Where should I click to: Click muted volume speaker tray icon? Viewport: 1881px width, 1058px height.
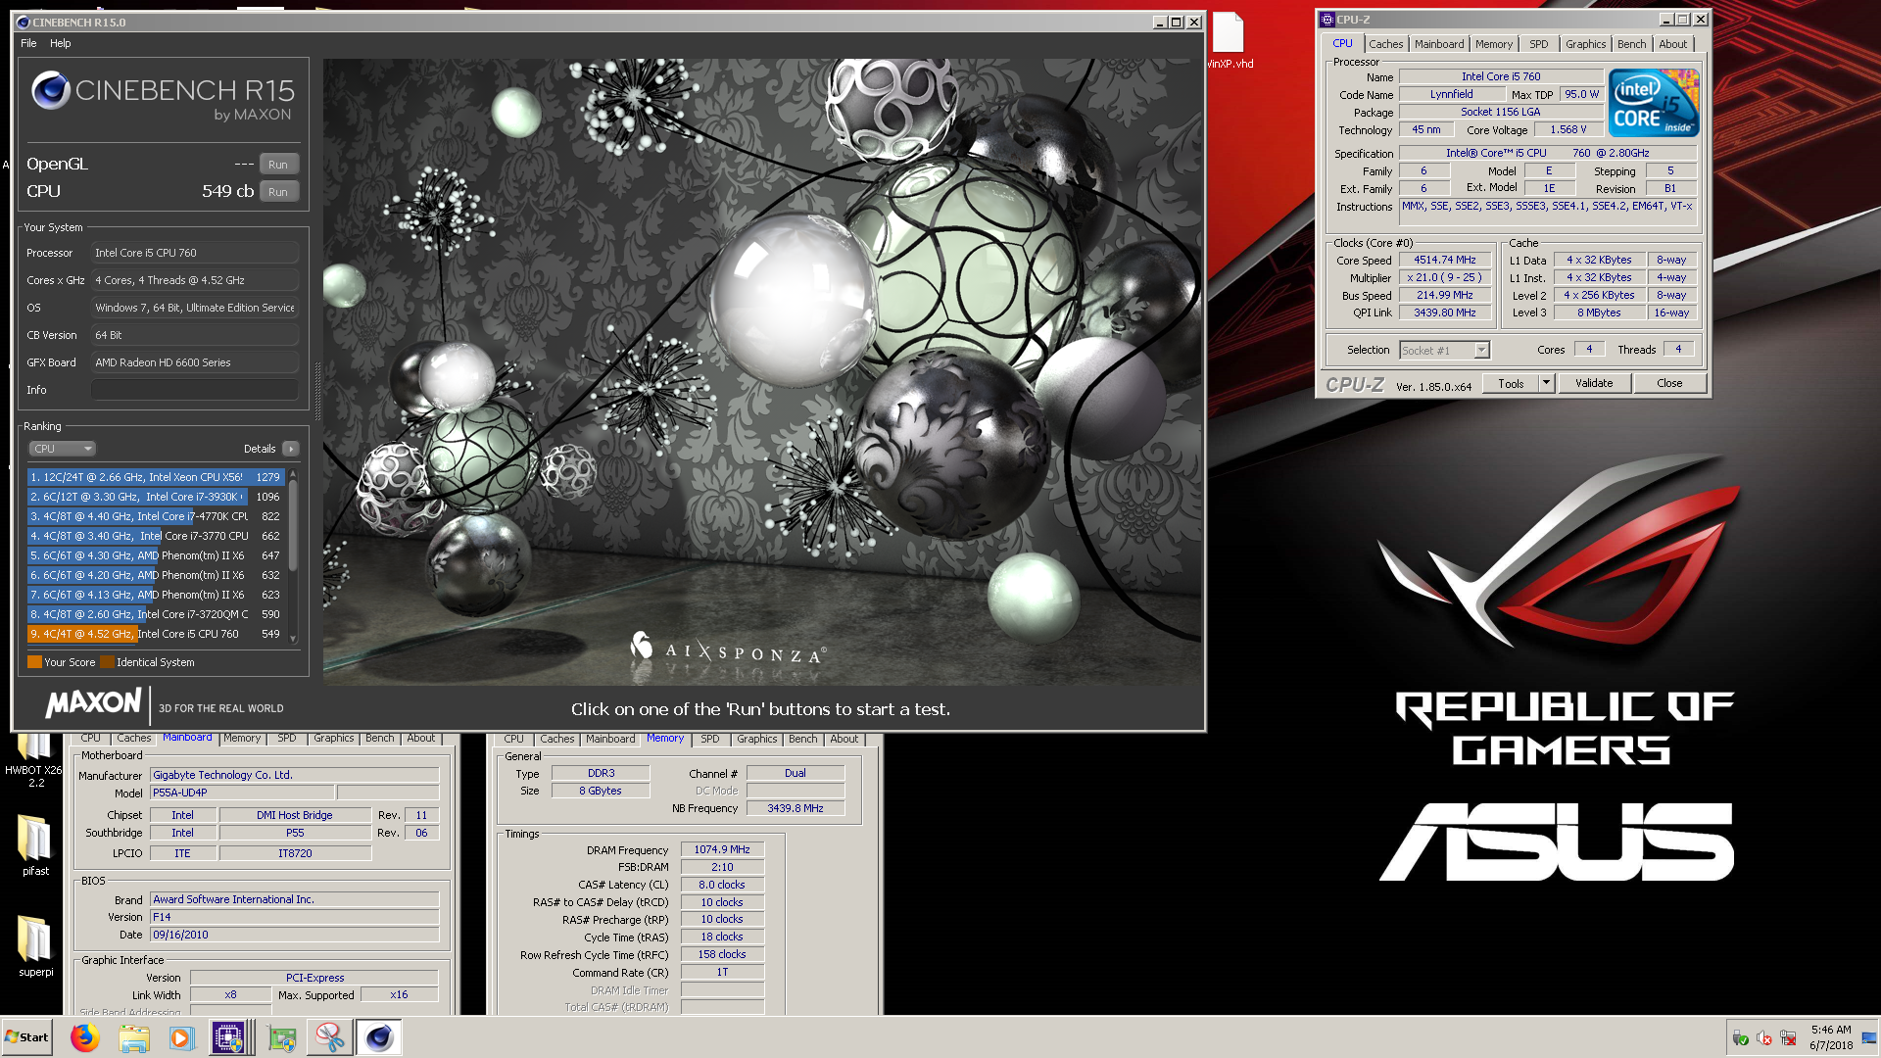click(x=1764, y=1037)
